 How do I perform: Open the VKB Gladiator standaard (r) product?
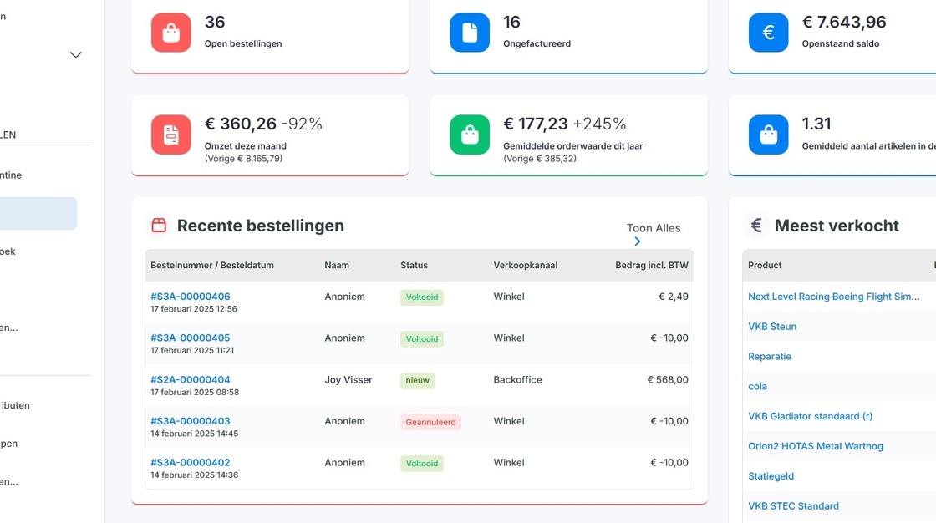810,416
